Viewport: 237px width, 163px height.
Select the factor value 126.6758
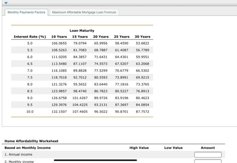[x=59, y=98]
